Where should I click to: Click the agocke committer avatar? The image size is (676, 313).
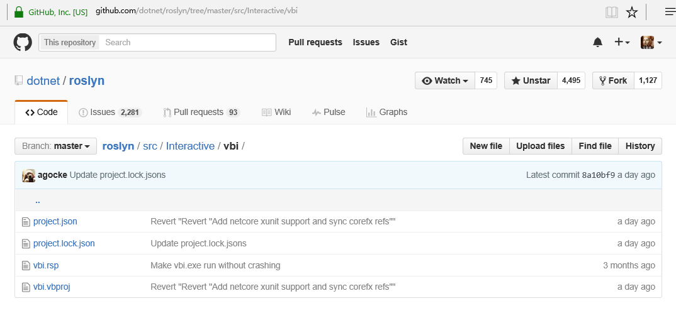[28, 175]
